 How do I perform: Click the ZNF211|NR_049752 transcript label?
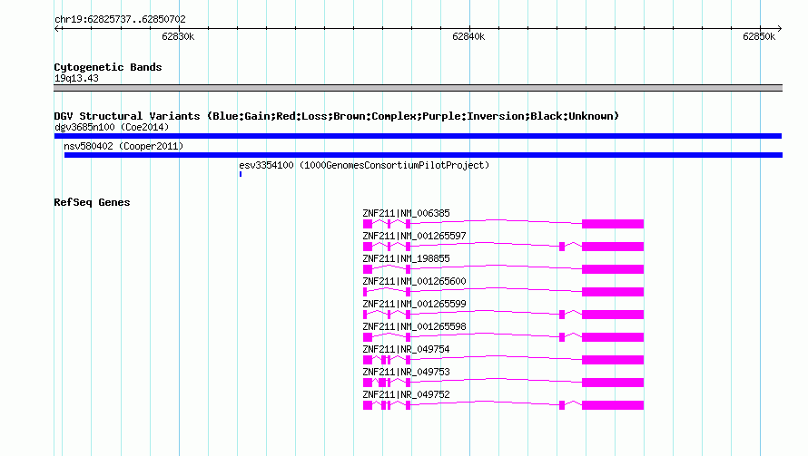pos(406,394)
